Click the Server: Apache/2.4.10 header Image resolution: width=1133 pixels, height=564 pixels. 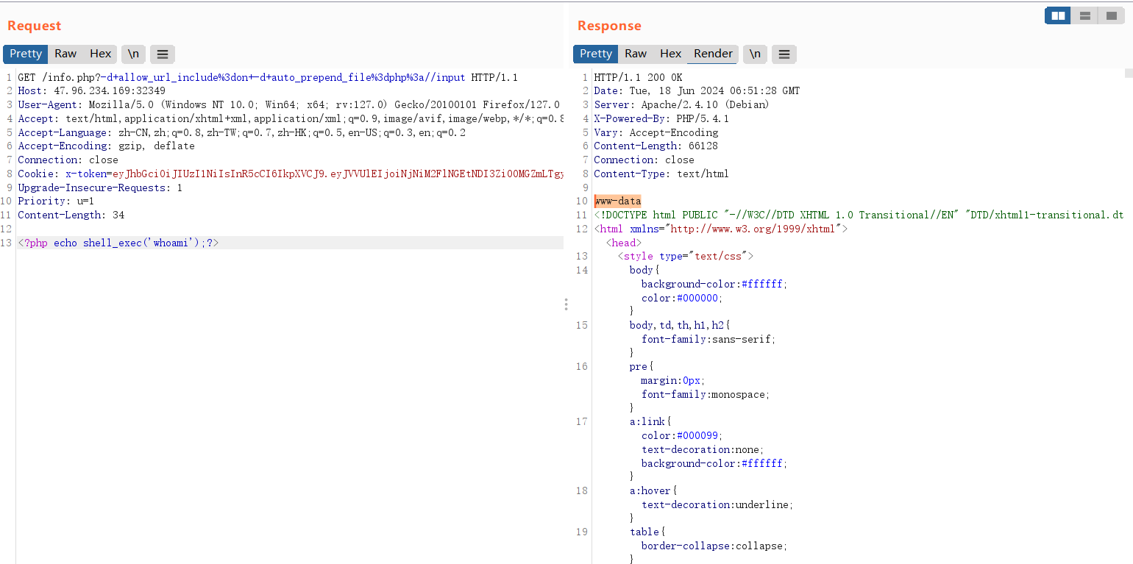681,105
